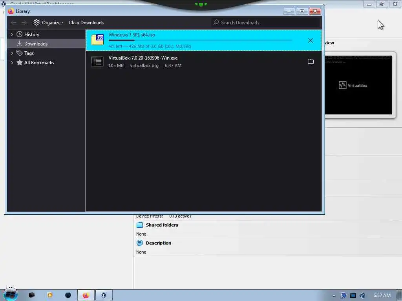Click the volume speaker tray icon
Screen dimensions: 402x301
tap(362, 296)
